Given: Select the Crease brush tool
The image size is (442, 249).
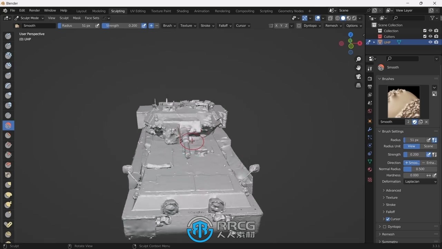Looking at the screenshot, I should (8, 116).
